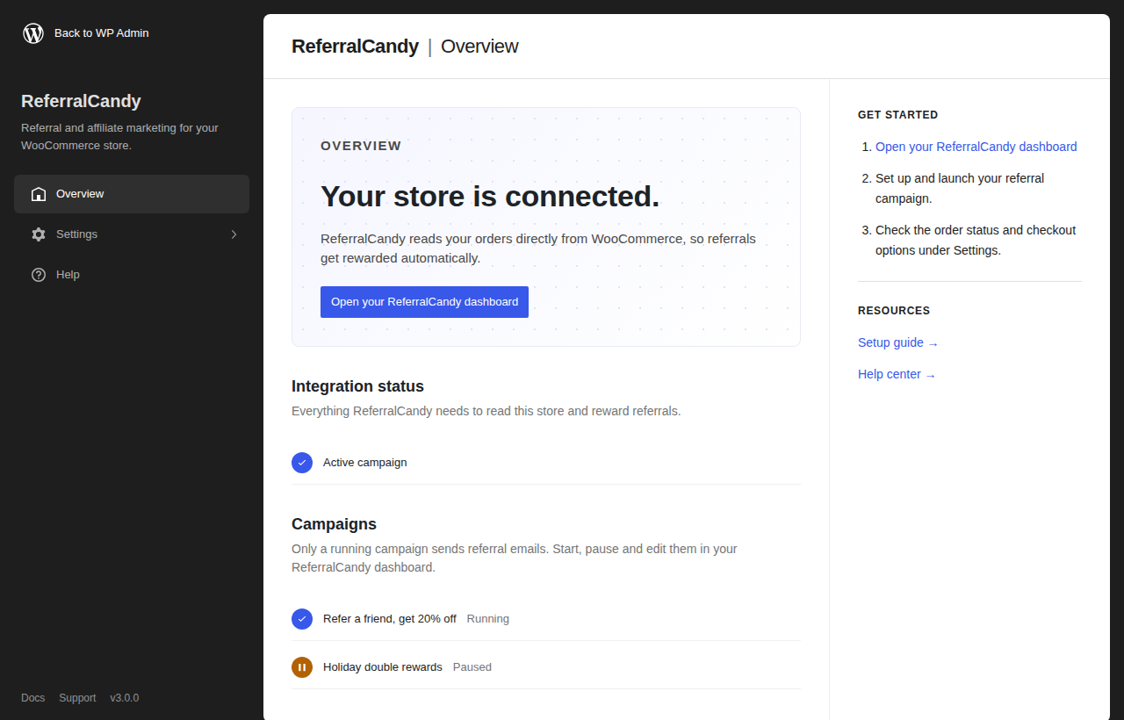The image size is (1124, 720).
Task: Click the 'Integration status' heading
Action: [x=357, y=386]
